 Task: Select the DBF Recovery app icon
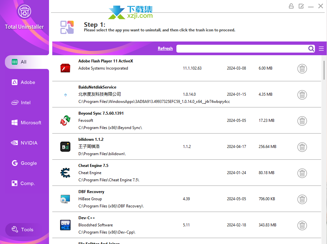(65, 199)
